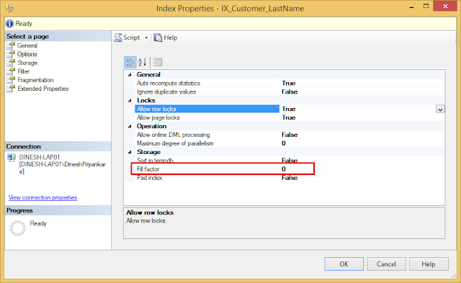This screenshot has width=461, height=283.
Task: Open the Extended Properties page icon
Action: tap(11, 89)
